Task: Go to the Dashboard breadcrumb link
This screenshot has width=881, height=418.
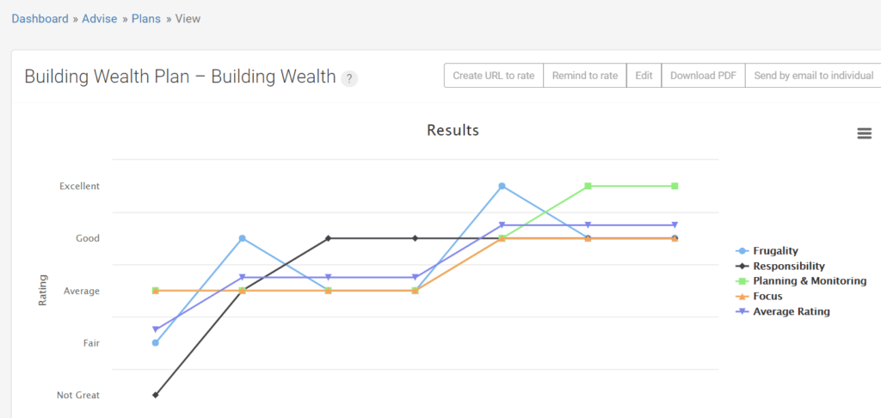Action: (40, 19)
